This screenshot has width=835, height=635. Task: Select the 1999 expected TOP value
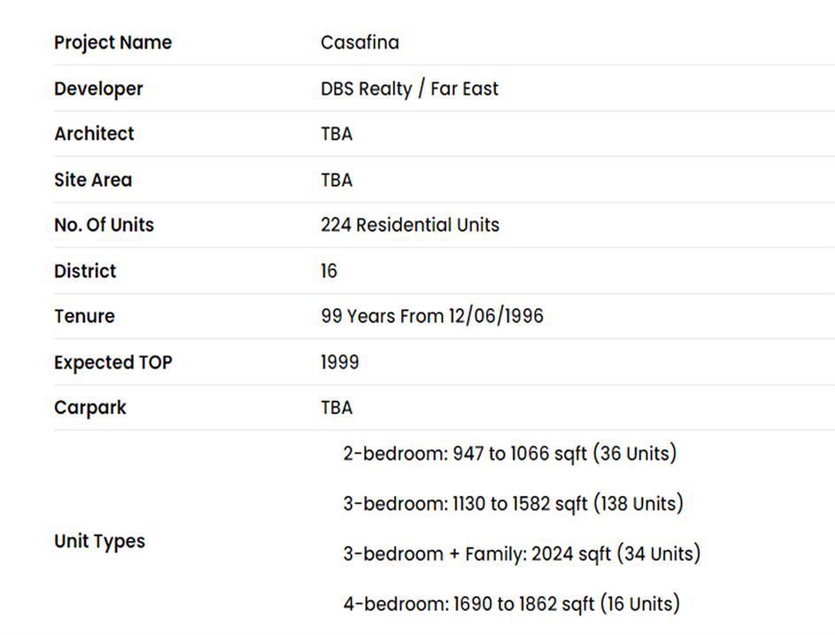pos(340,362)
